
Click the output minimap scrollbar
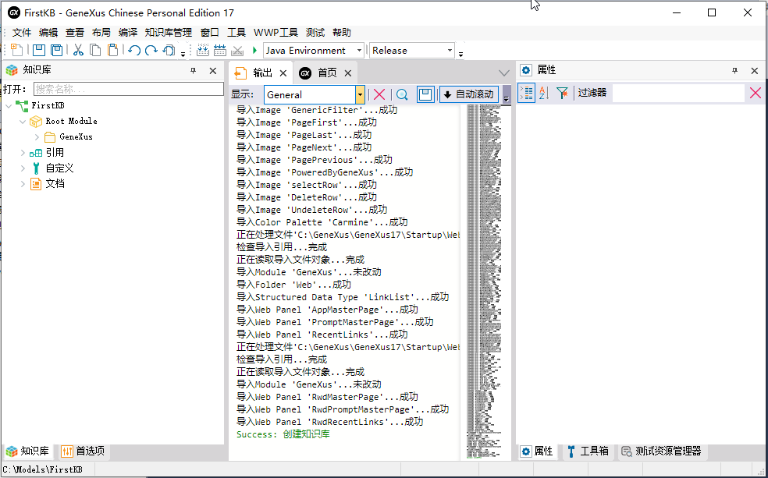[485, 281]
